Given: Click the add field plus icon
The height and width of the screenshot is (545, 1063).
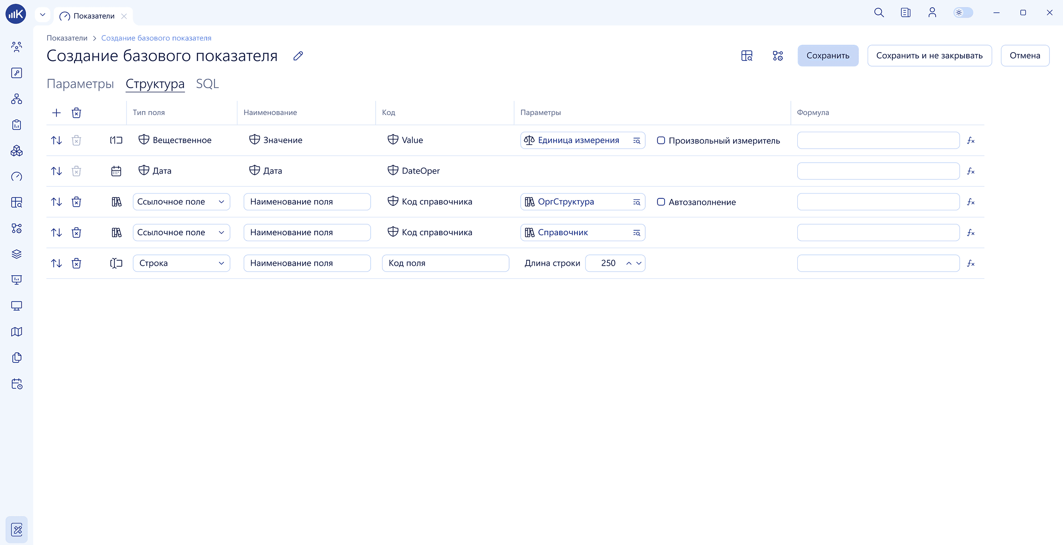Looking at the screenshot, I should point(56,113).
